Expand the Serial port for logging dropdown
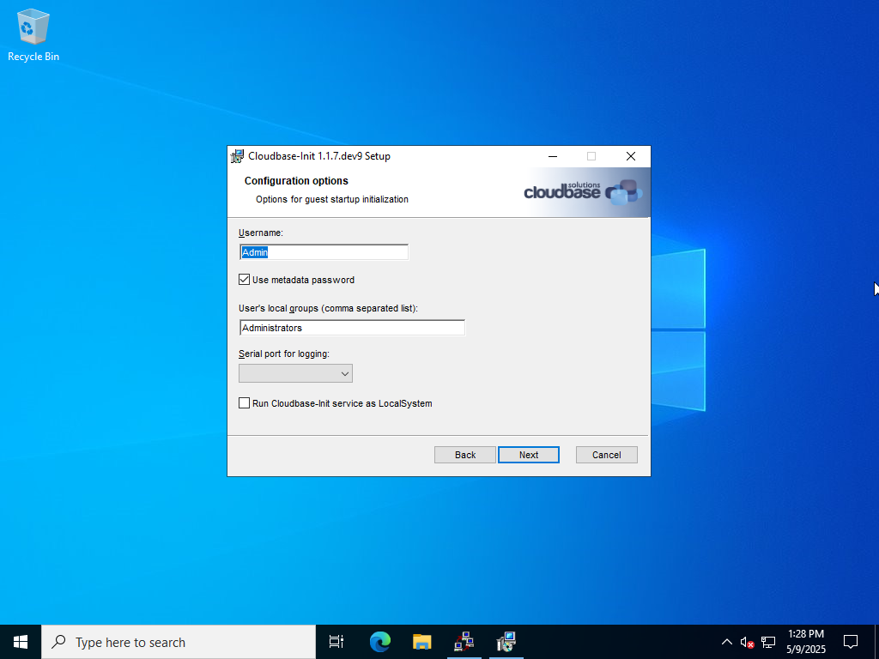The height and width of the screenshot is (659, 879). pyautogui.click(x=295, y=374)
